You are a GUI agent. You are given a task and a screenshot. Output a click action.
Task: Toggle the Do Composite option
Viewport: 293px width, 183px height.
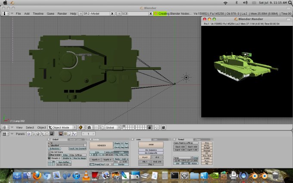(x=151, y=153)
